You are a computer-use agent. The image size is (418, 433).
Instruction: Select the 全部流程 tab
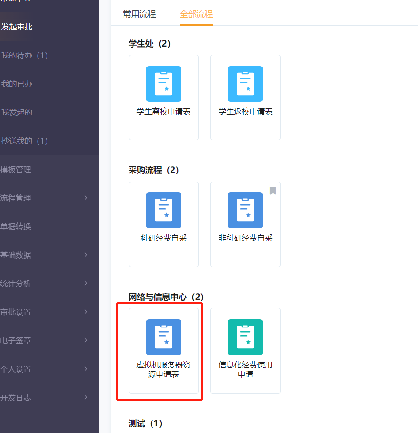coord(196,14)
